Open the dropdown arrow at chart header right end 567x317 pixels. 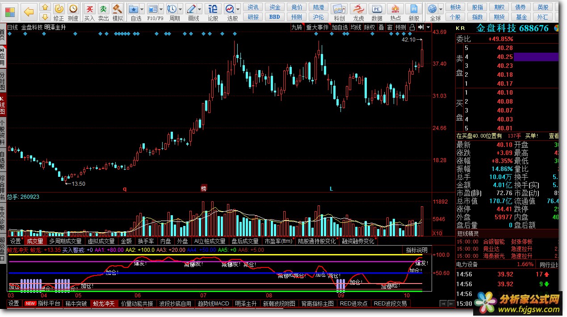[428, 27]
